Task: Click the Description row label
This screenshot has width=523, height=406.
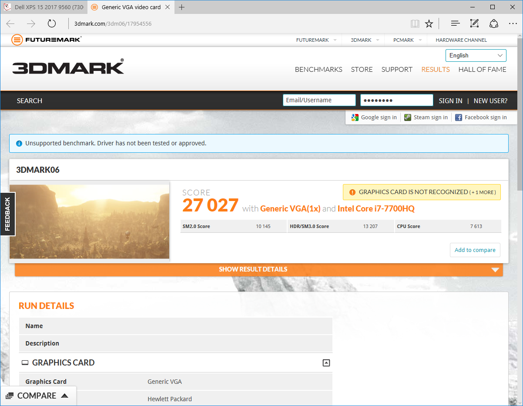Action: coord(42,343)
